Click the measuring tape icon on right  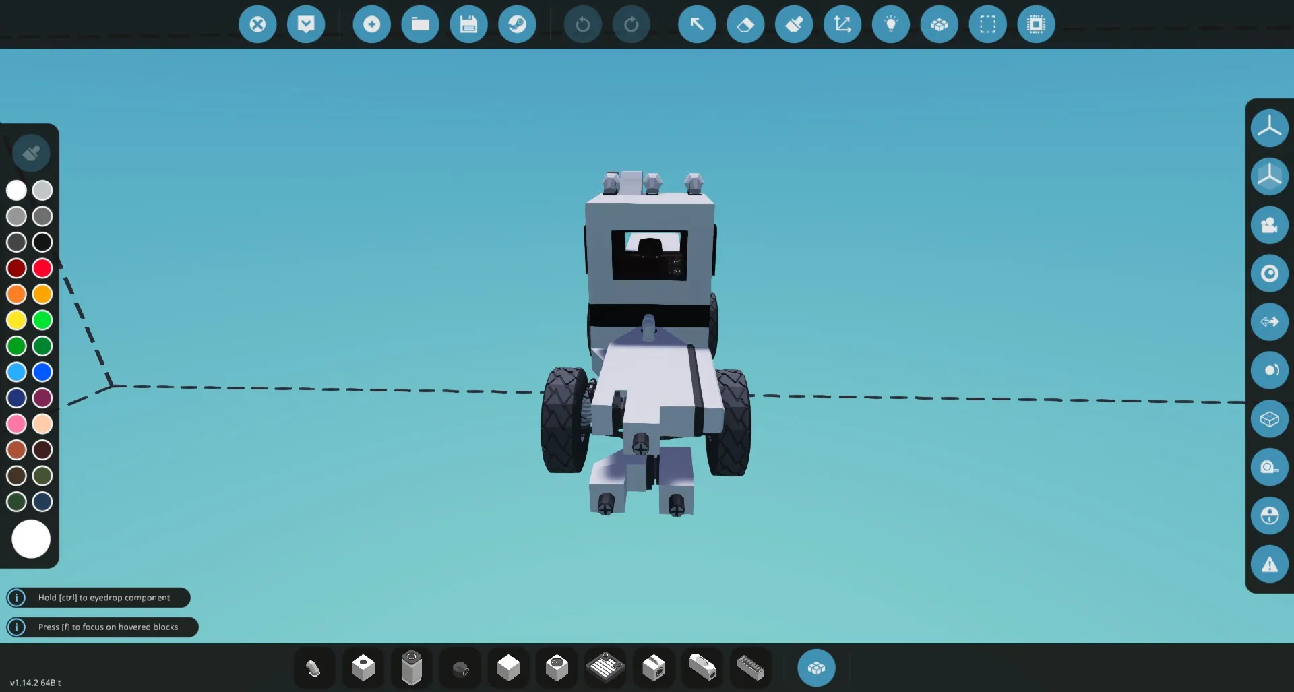pyautogui.click(x=1269, y=467)
